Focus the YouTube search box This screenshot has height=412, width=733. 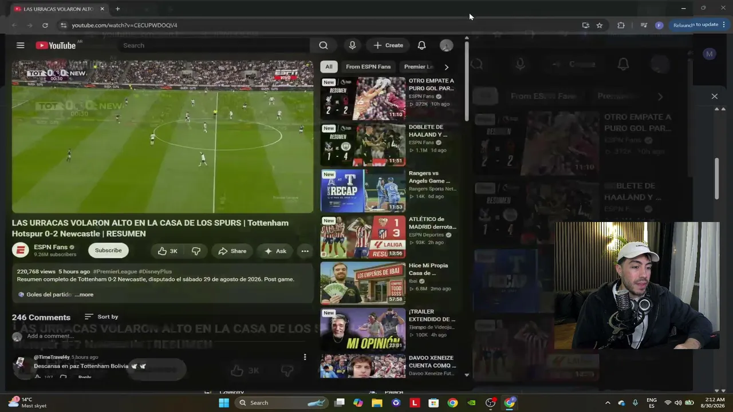click(x=215, y=45)
